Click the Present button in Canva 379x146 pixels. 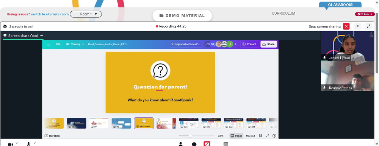[249, 44]
